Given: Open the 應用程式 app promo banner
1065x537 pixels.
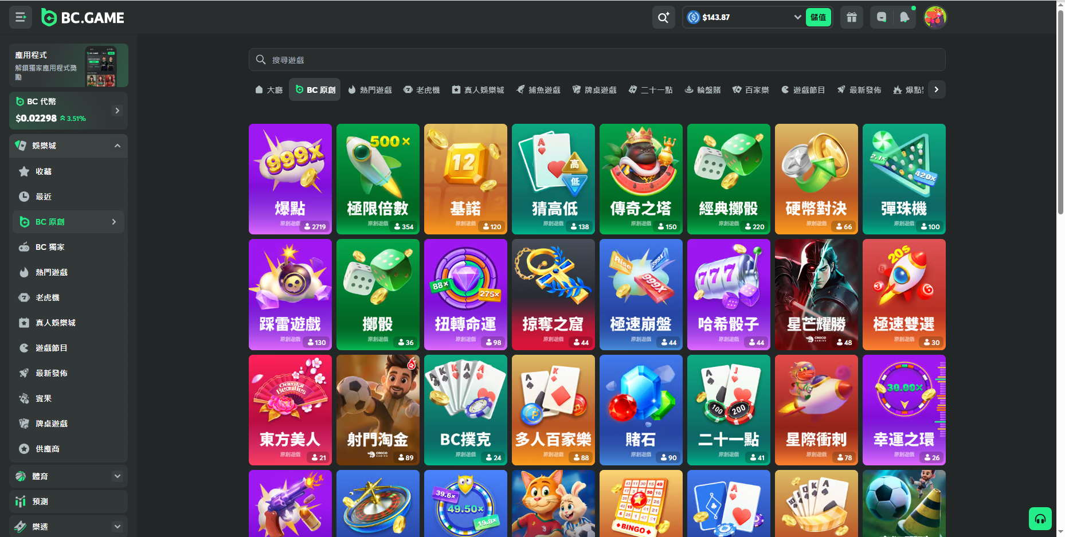Looking at the screenshot, I should (69, 65).
